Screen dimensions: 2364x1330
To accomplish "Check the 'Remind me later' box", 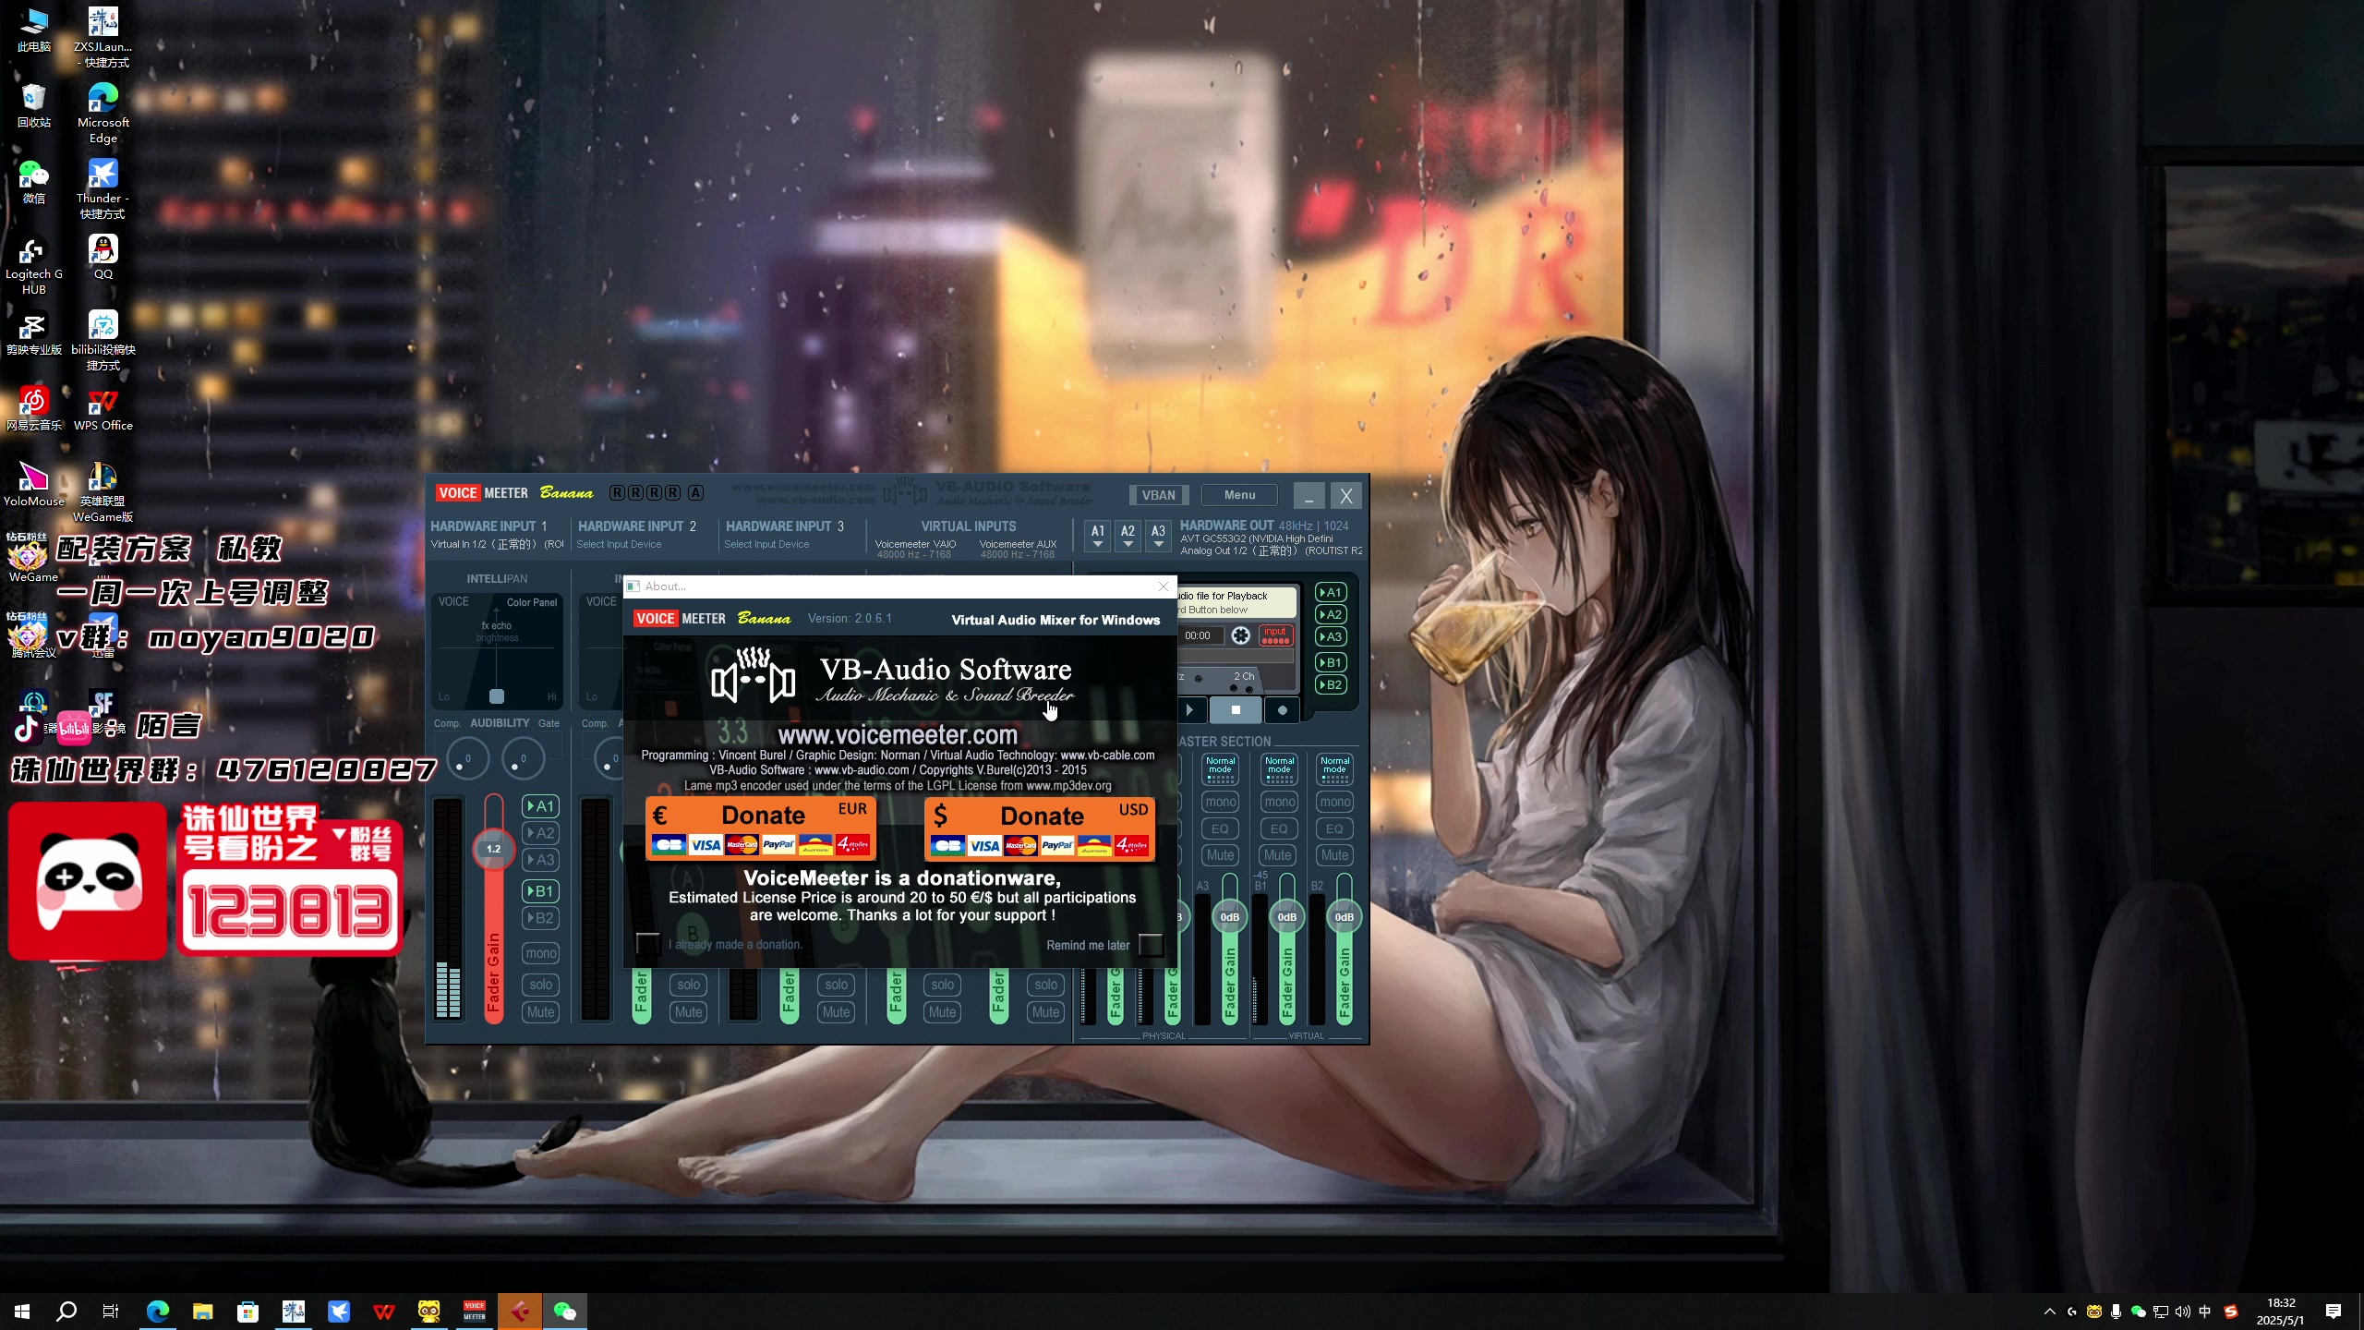I will 1151,944.
